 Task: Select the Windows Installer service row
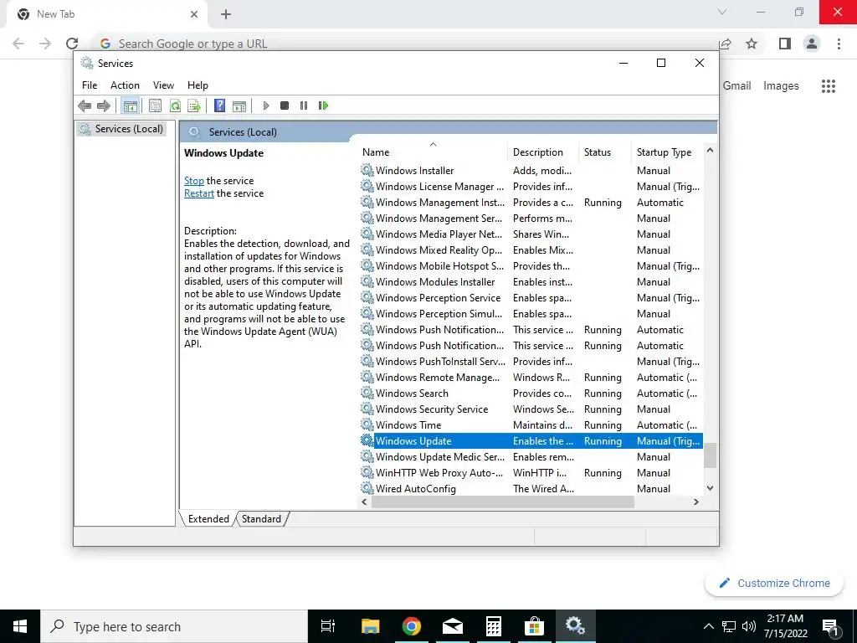point(531,171)
